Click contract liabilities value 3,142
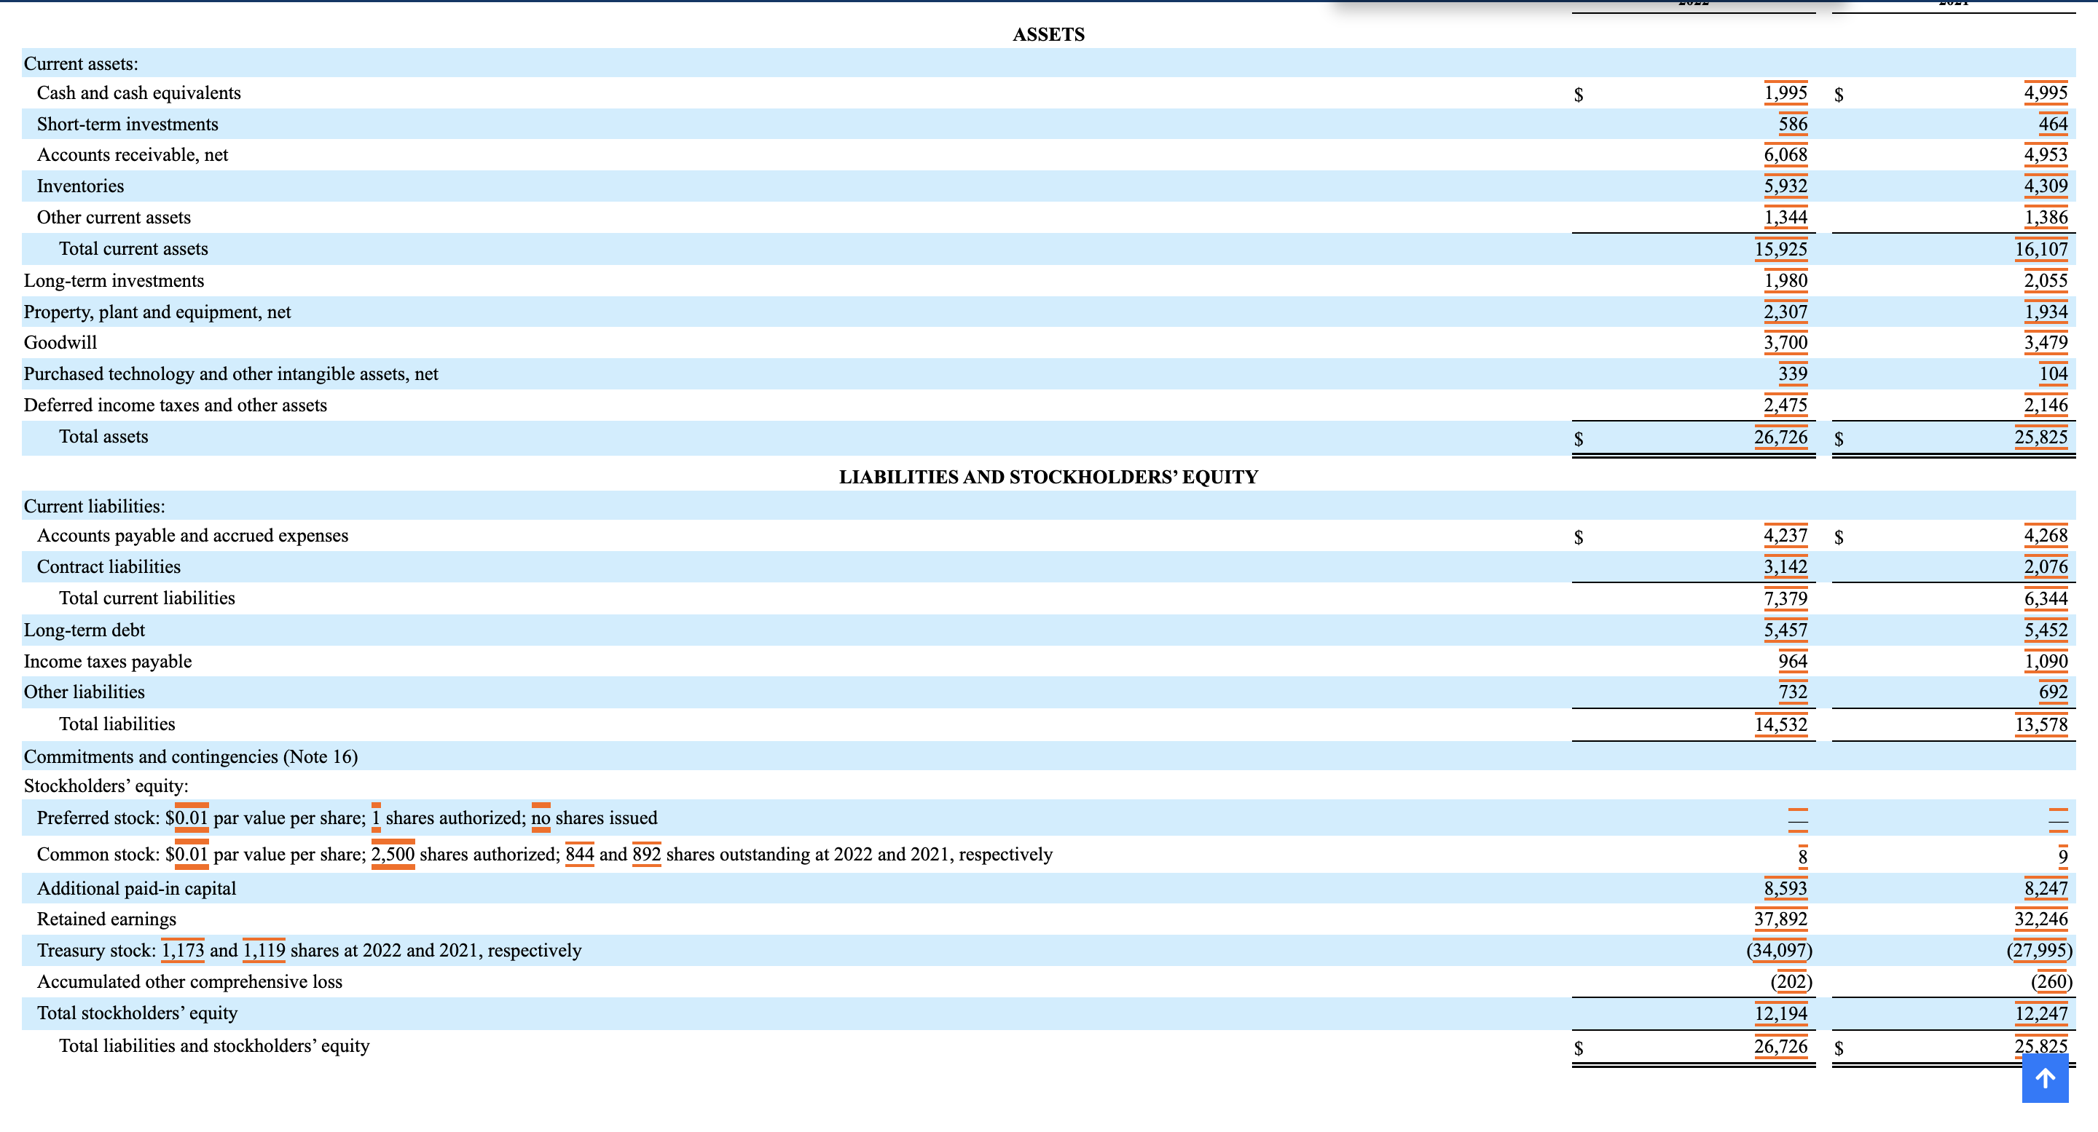 tap(1785, 566)
